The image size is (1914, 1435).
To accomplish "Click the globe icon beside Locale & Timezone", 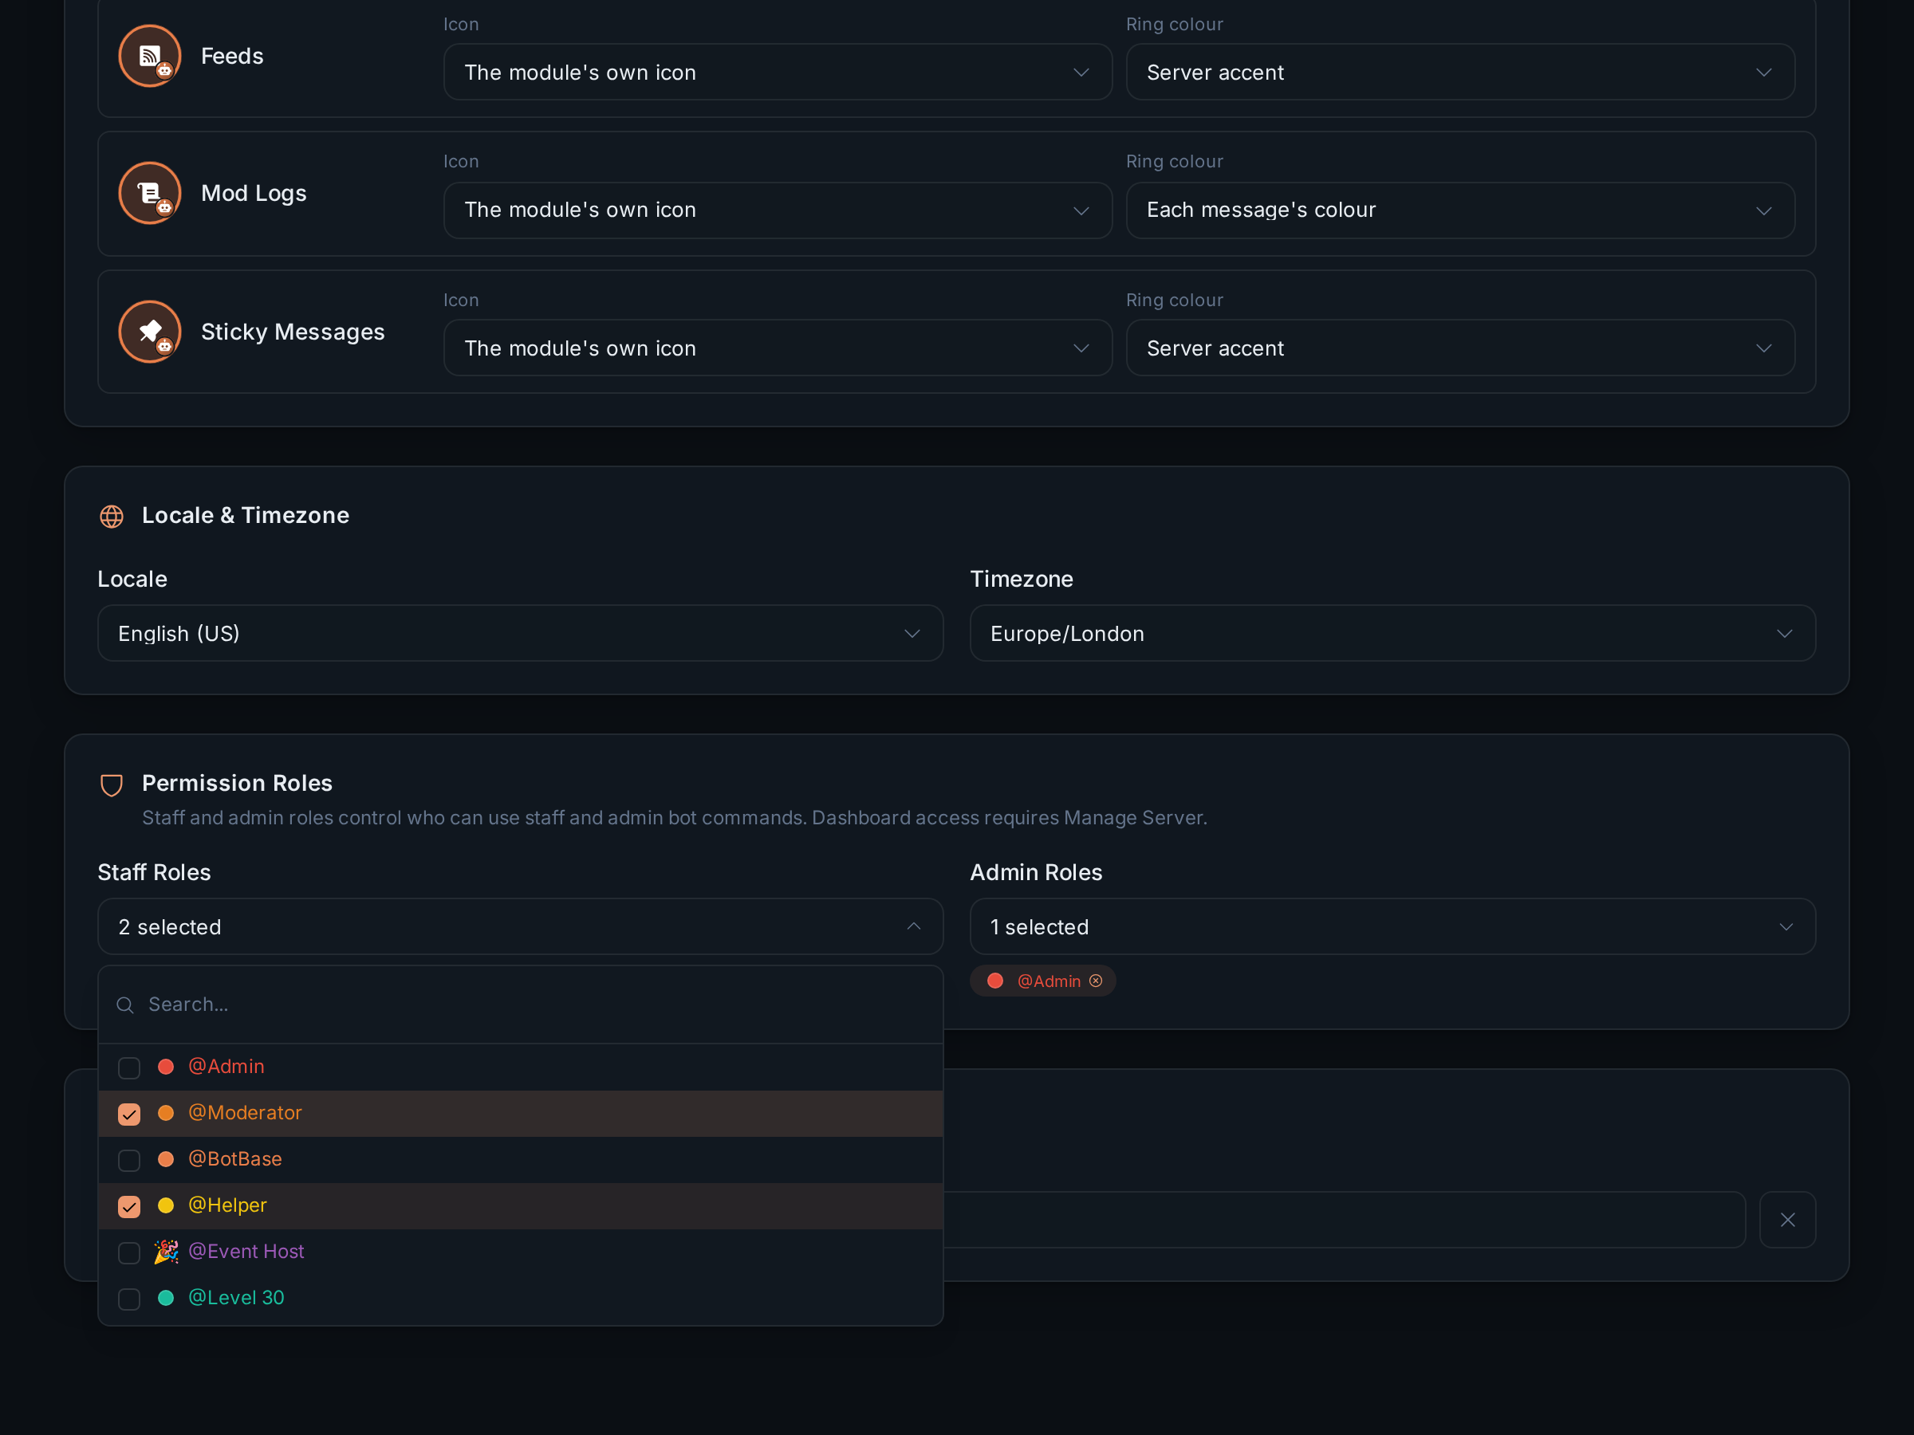I will [112, 517].
